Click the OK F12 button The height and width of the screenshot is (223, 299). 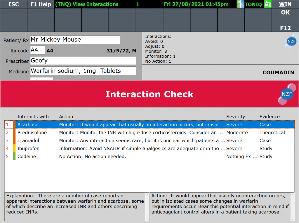(285, 20)
